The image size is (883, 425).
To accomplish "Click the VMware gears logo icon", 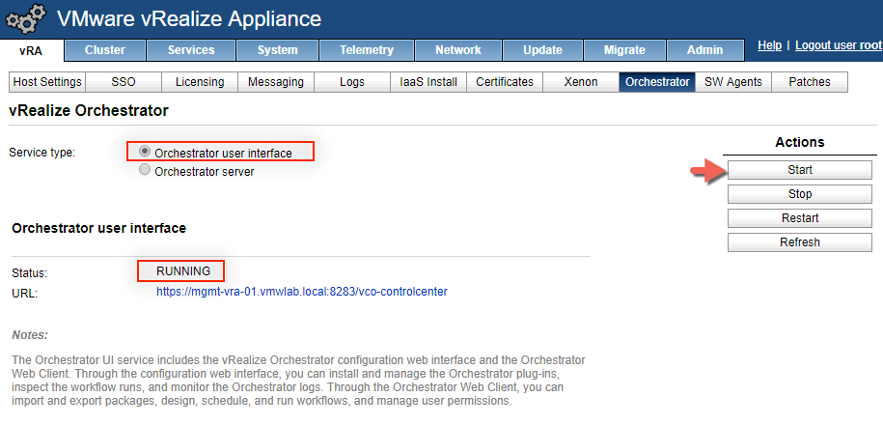I will click(x=26, y=18).
